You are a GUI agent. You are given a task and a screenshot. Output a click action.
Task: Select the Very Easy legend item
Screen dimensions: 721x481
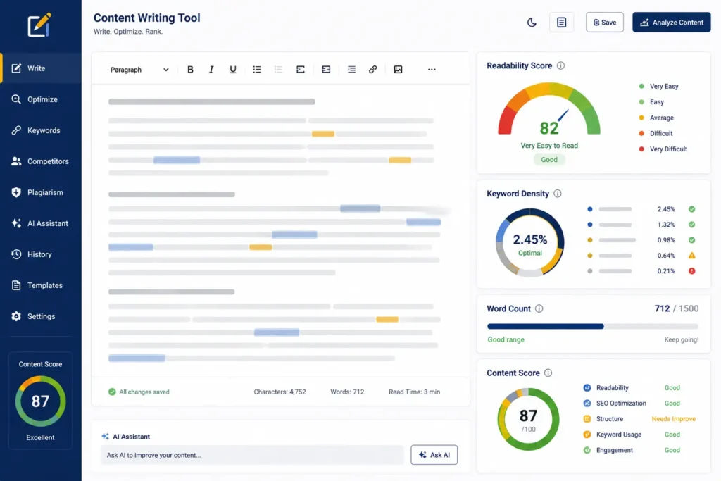[659, 86]
